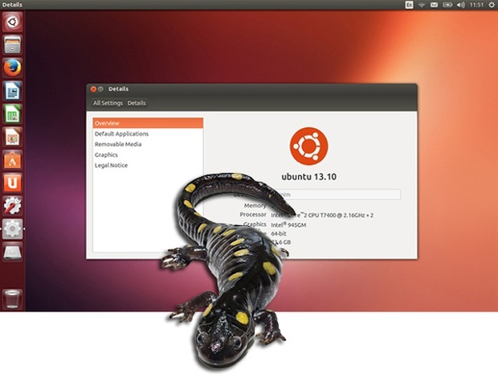Click the 'Processor' label
Image resolution: width=498 pixels, height=374 pixels.
click(253, 215)
